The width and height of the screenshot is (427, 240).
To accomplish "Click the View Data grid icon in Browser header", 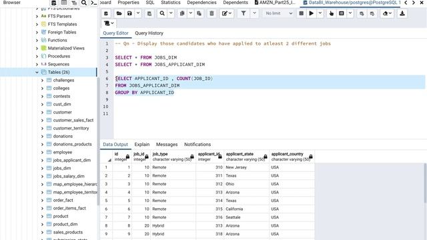I will [x=64, y=3].
